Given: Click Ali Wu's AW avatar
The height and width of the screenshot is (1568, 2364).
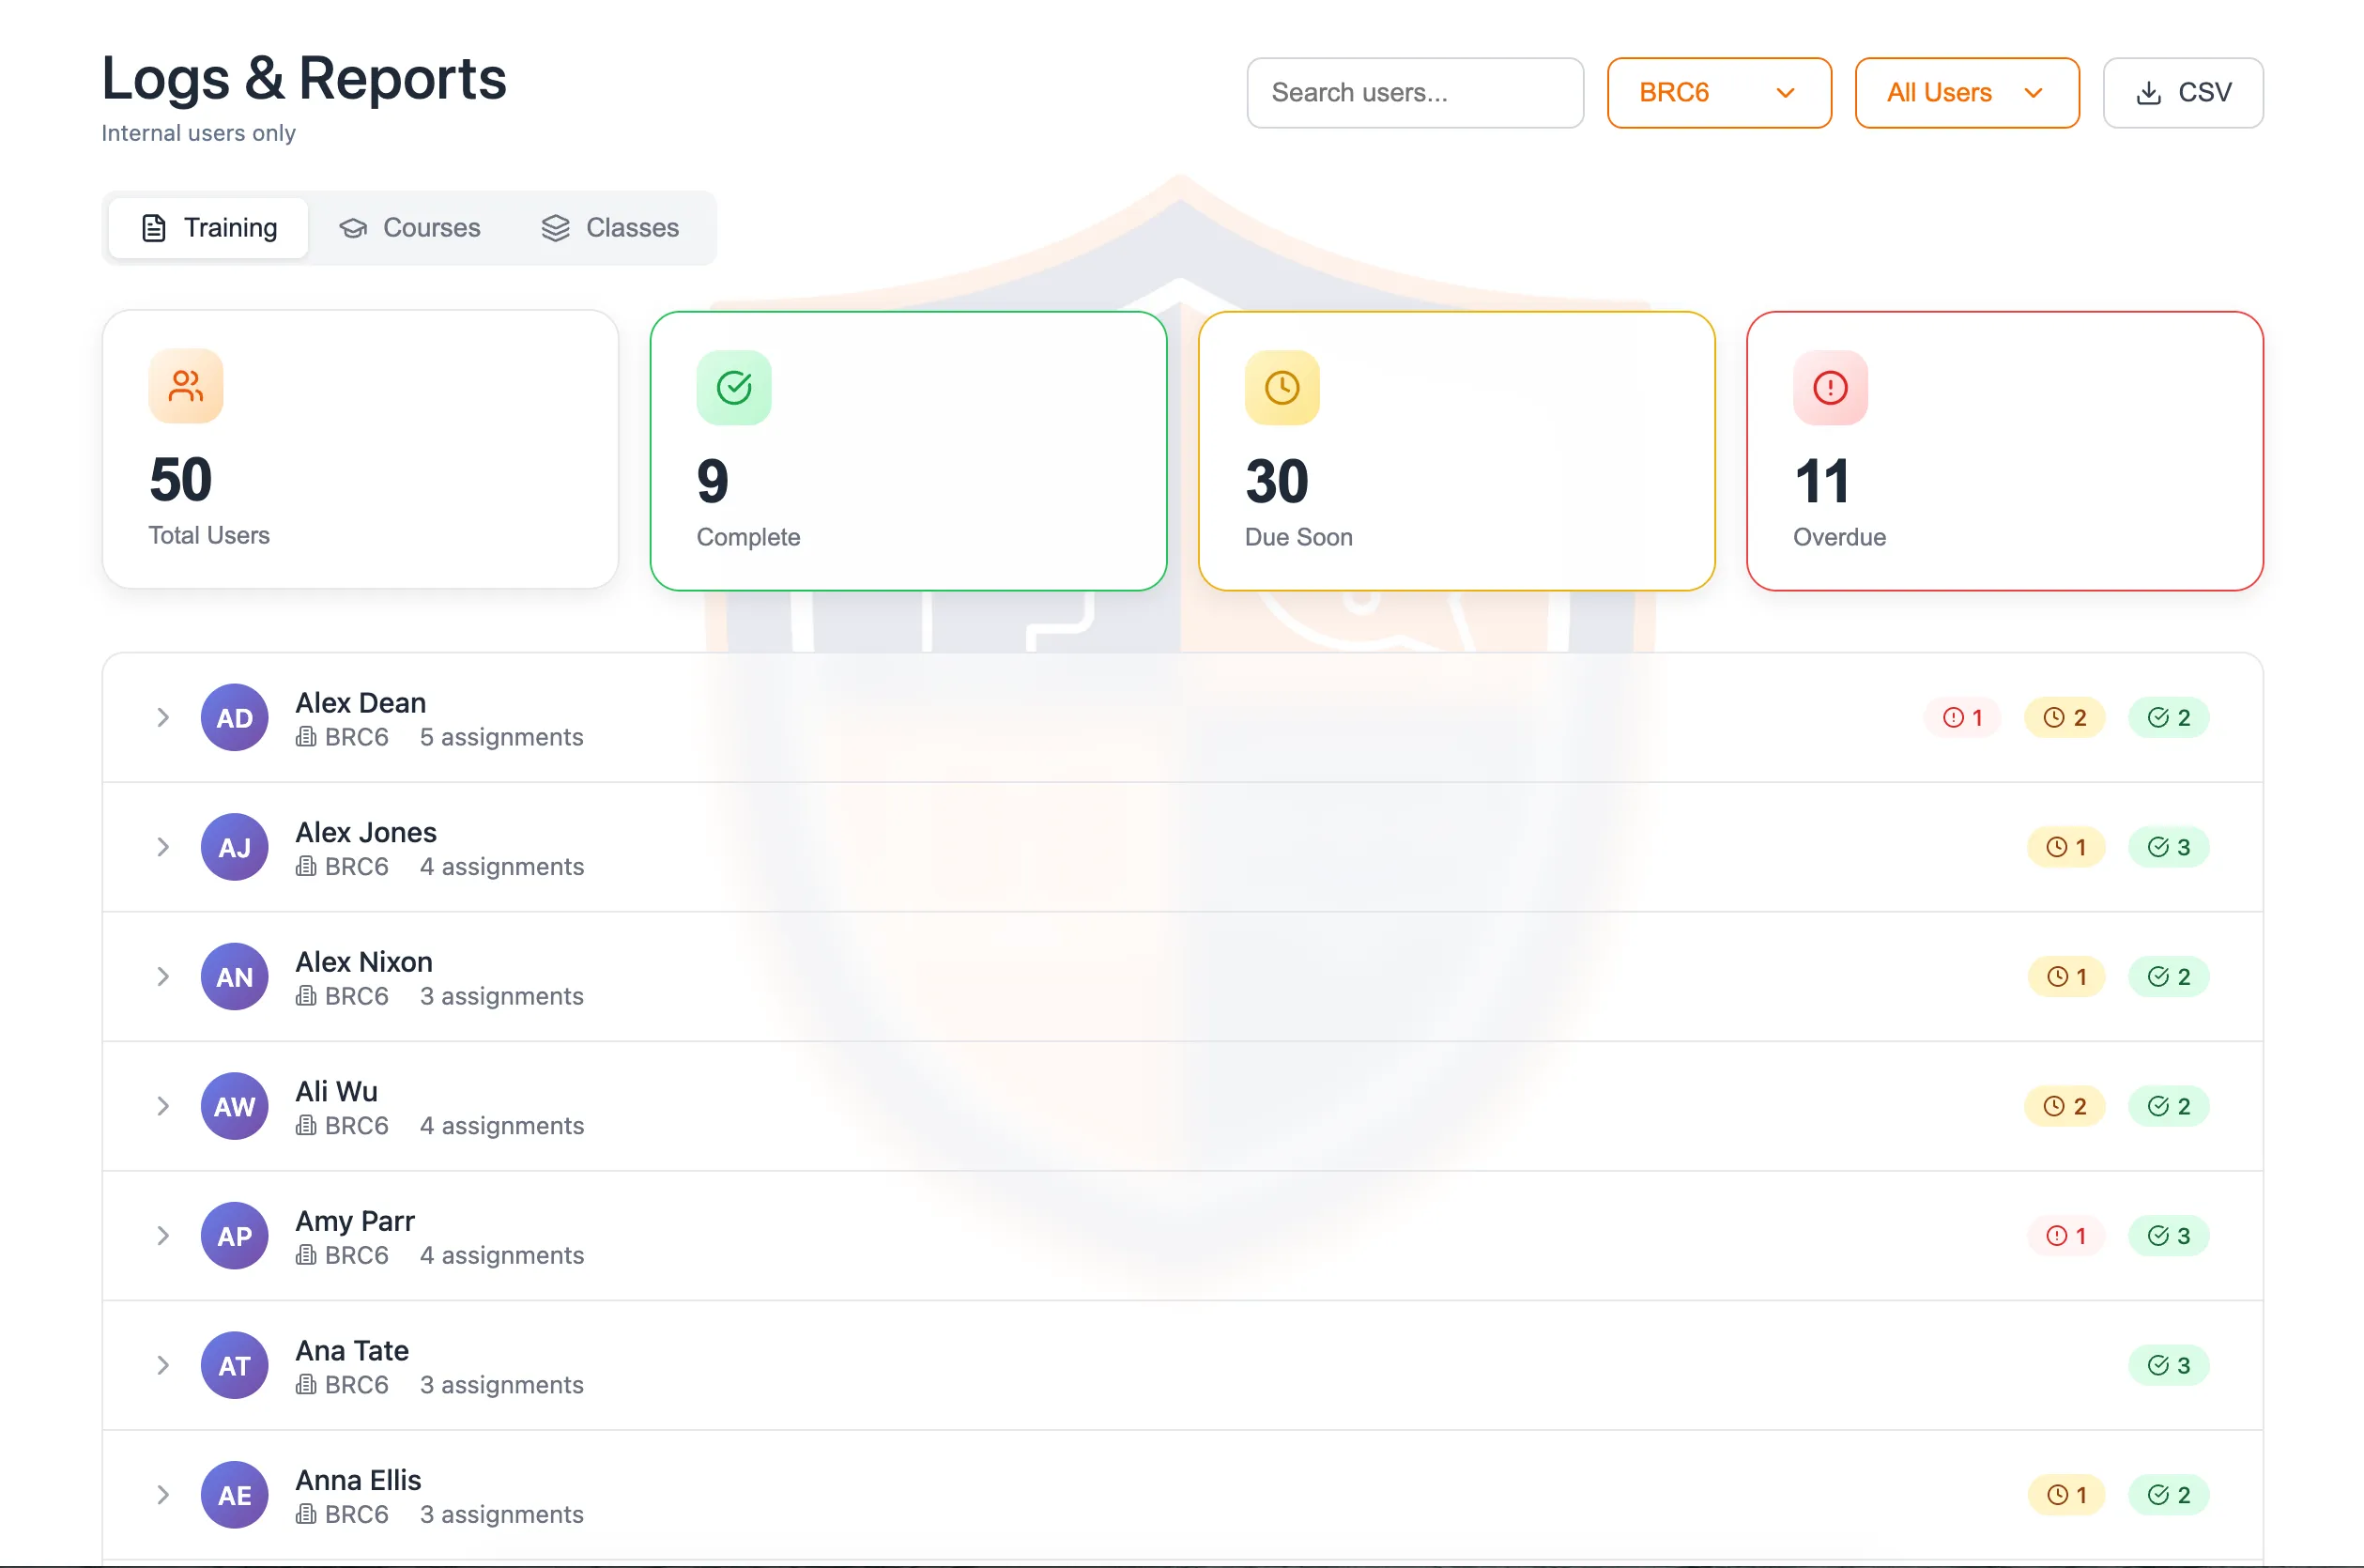Looking at the screenshot, I should click(234, 1106).
